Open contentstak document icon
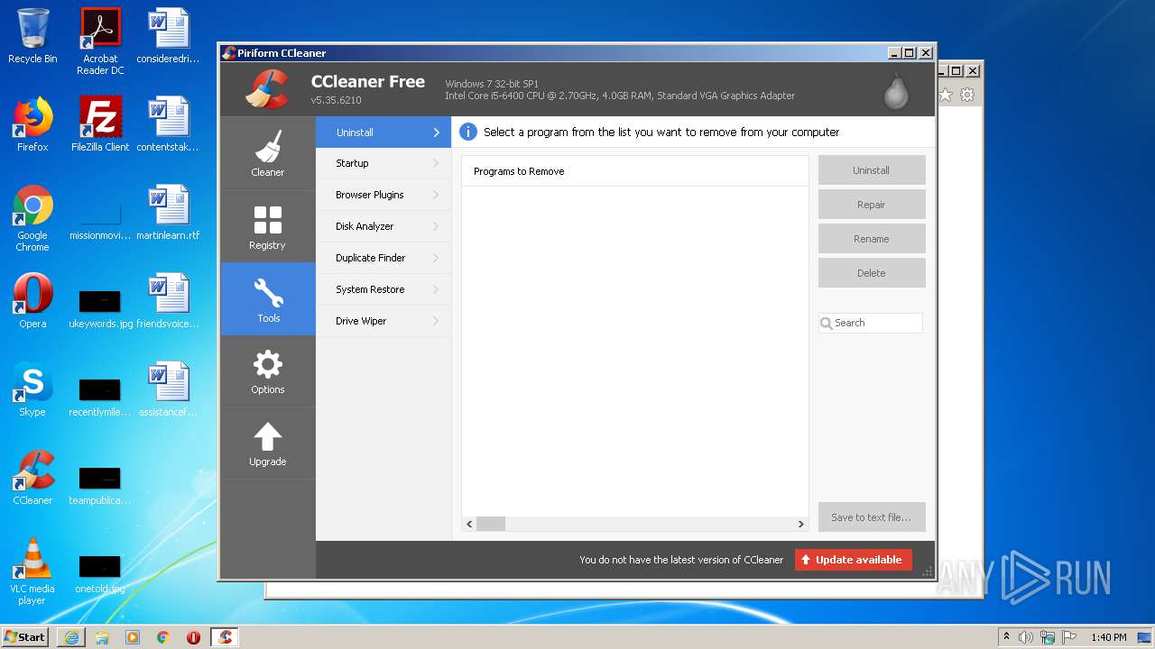Image resolution: width=1155 pixels, height=649 pixels. 168,124
